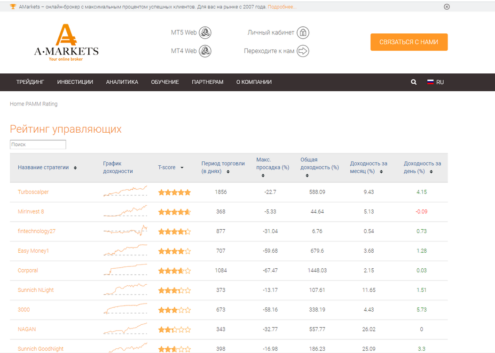Open the MirInvest 8 strategy

[31, 211]
